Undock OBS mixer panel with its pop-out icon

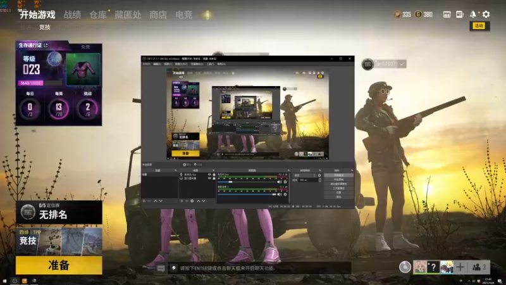[x=288, y=170]
